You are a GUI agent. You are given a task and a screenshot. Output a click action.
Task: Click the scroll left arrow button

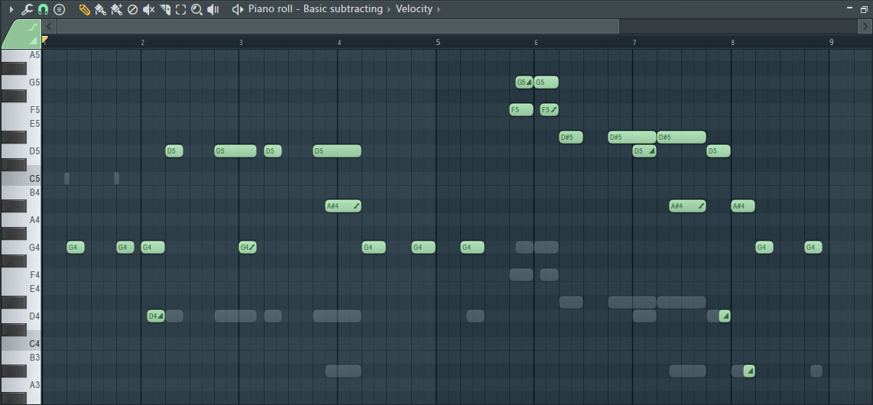click(50, 26)
